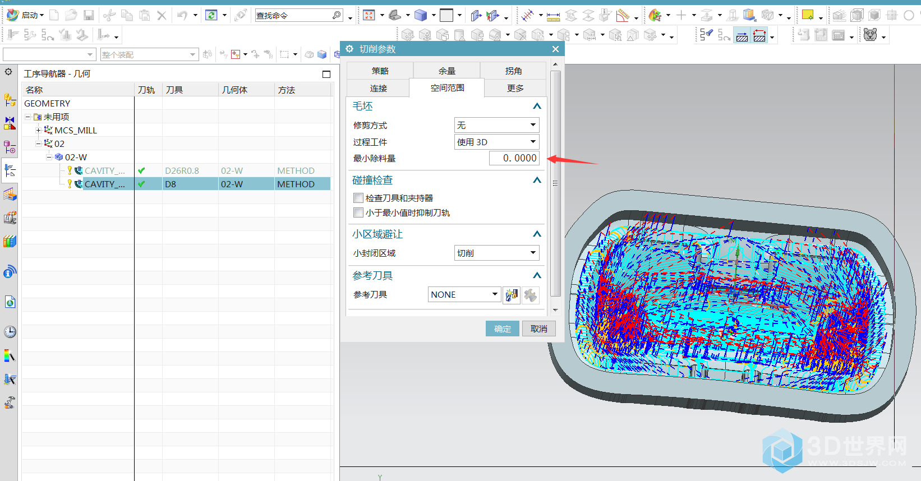The image size is (921, 481).
Task: Click the 刀具 column header
Action: (190, 90)
